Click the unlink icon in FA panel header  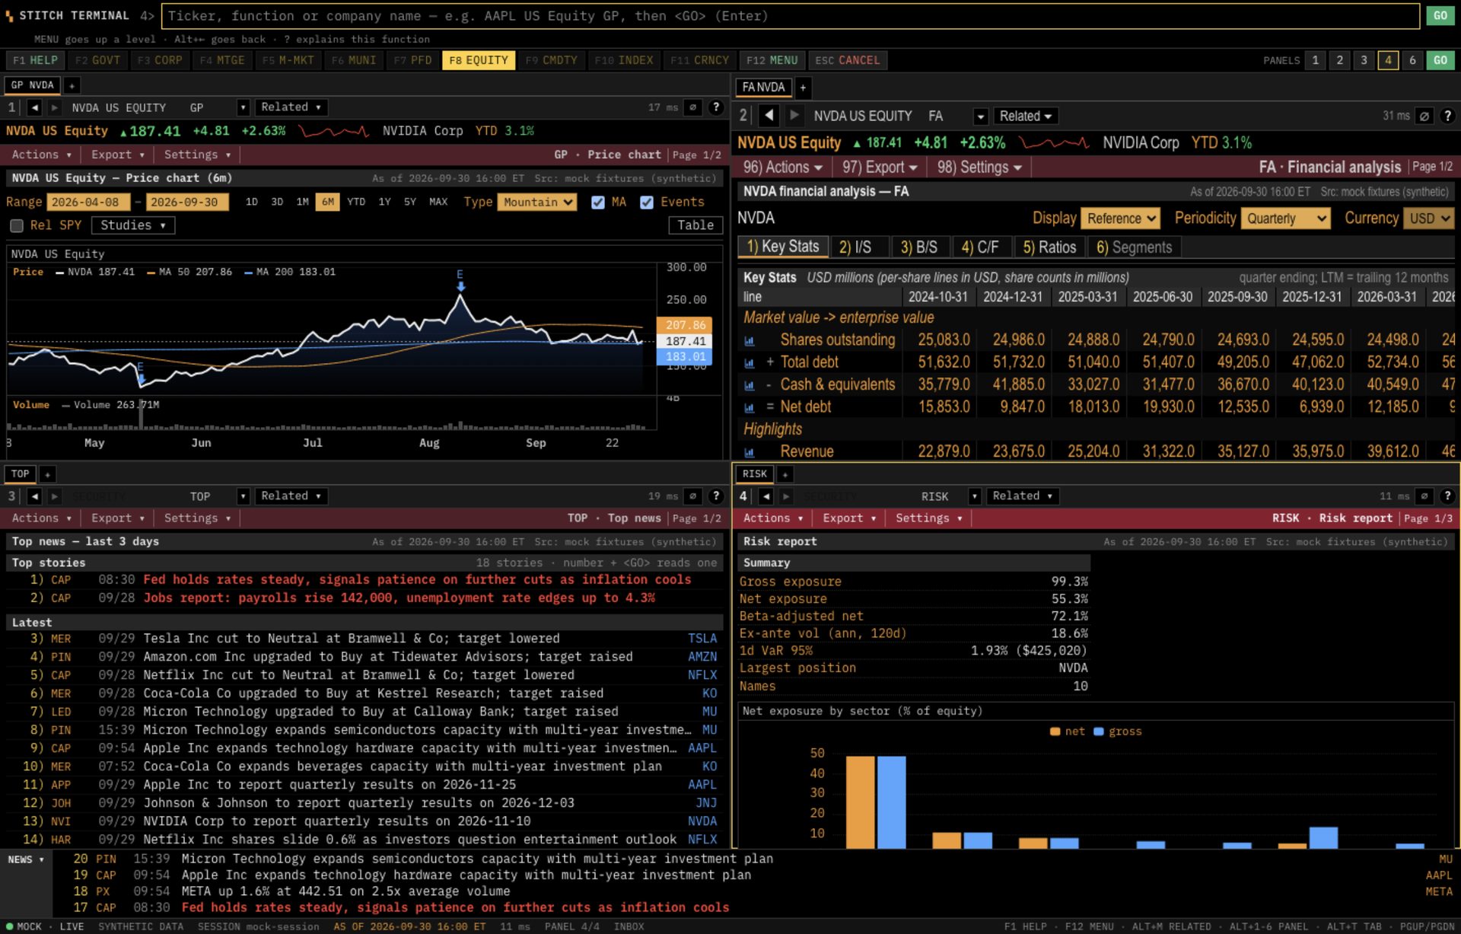(x=1424, y=116)
